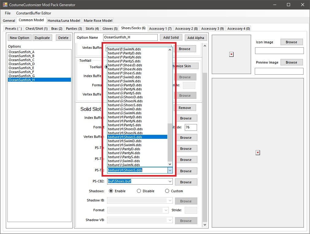The width and height of the screenshot is (310, 234).
Task: Open the Accessory 3 (9) tab
Action: 212,29
